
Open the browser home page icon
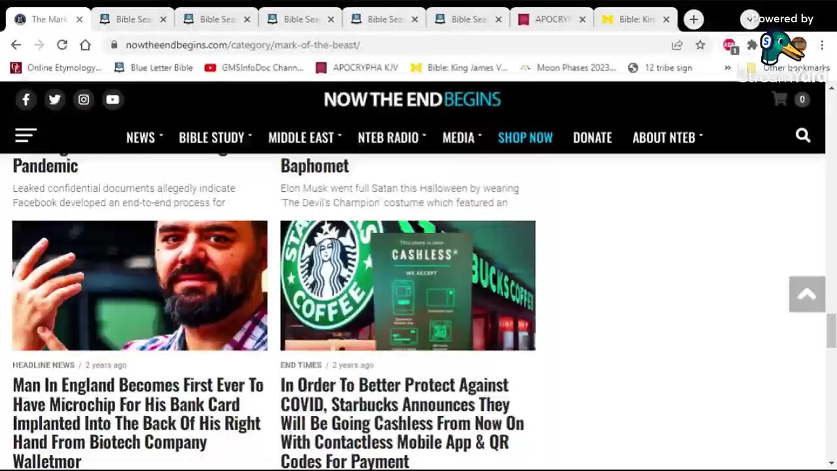pyautogui.click(x=85, y=44)
